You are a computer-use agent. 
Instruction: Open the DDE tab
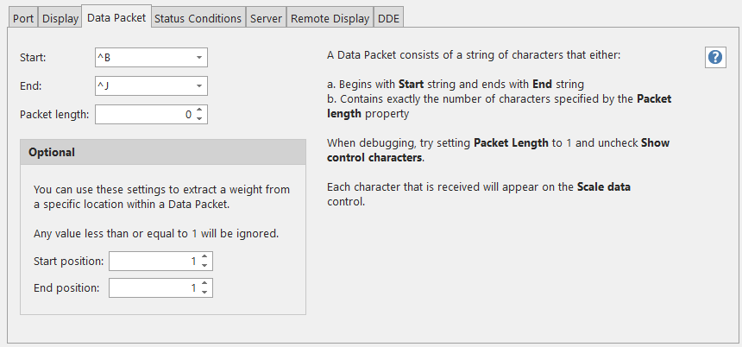coord(389,18)
